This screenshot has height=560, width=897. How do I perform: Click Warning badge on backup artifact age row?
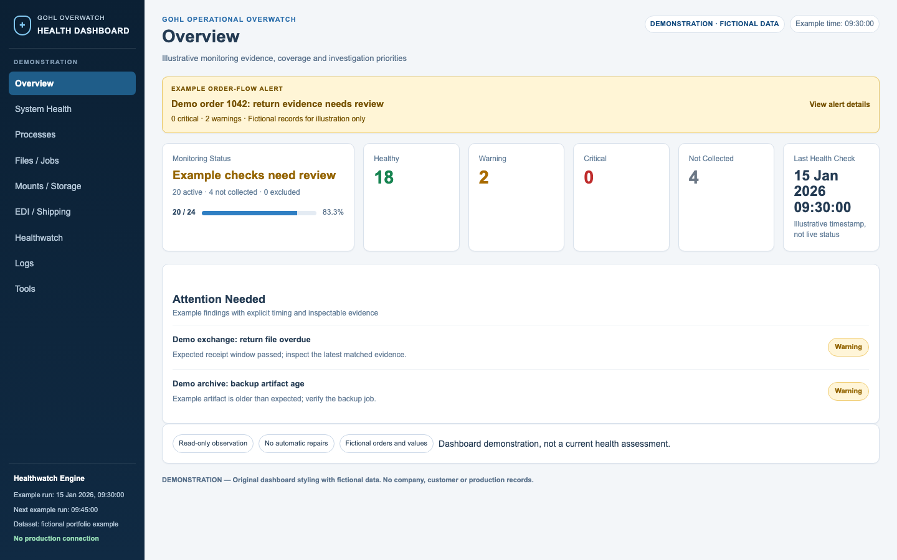pos(848,391)
